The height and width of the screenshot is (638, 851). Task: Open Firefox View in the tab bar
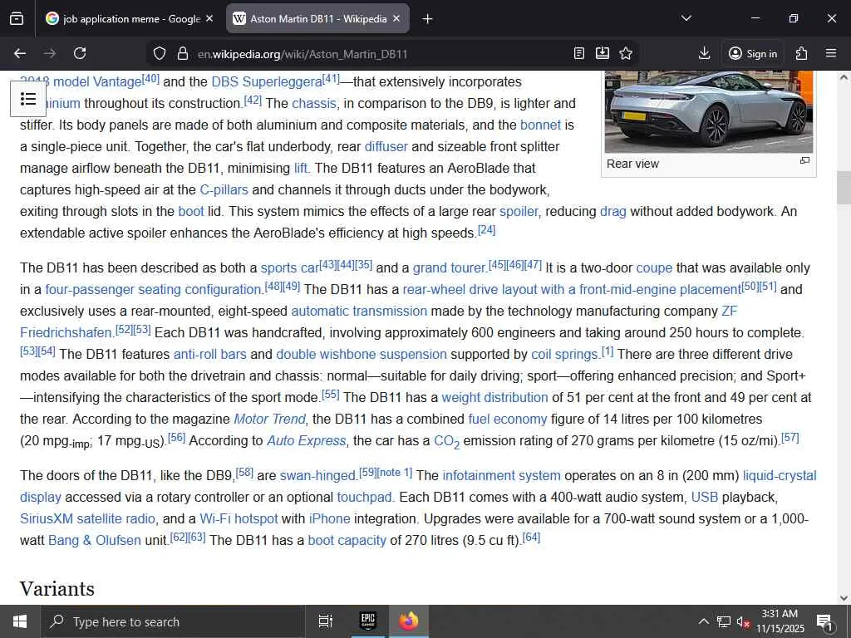pos(17,18)
